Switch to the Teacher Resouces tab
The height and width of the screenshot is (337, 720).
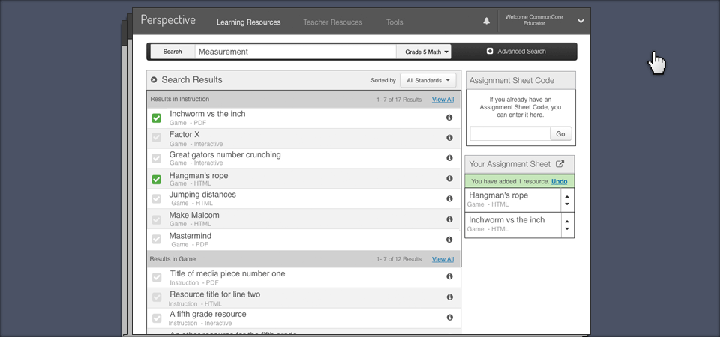point(332,22)
